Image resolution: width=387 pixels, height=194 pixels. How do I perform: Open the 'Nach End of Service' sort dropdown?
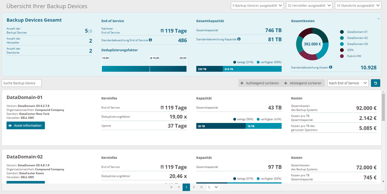(x=348, y=83)
